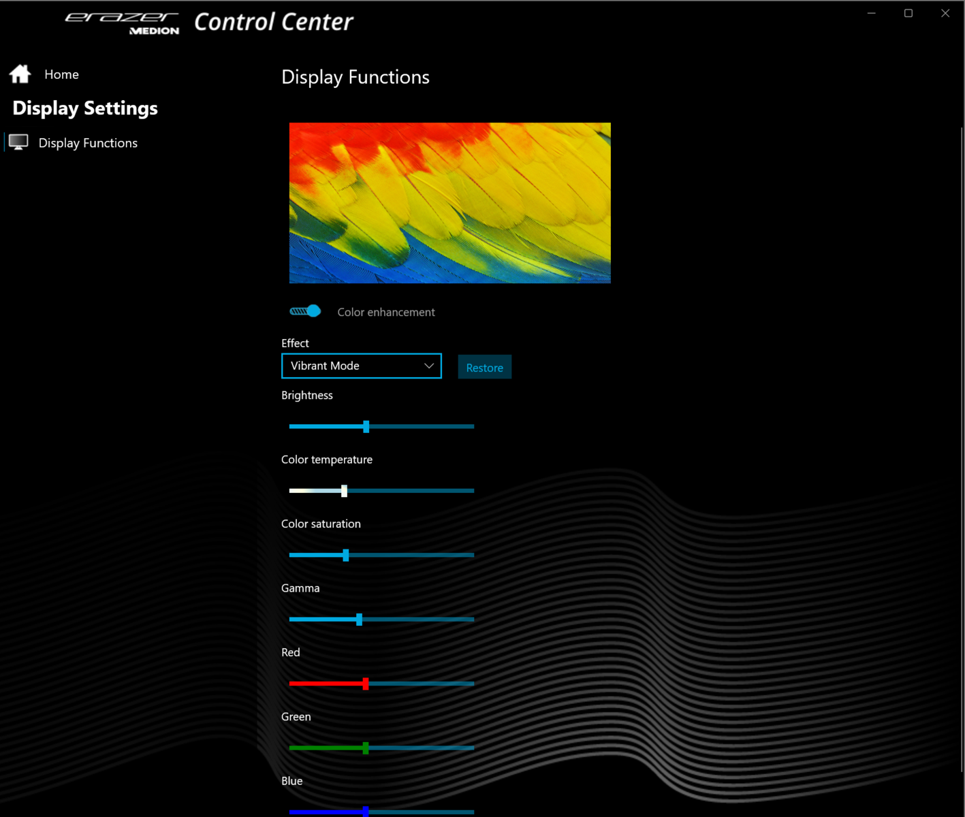965x817 pixels.
Task: Click the Brightness slider handle
Action: pos(366,427)
